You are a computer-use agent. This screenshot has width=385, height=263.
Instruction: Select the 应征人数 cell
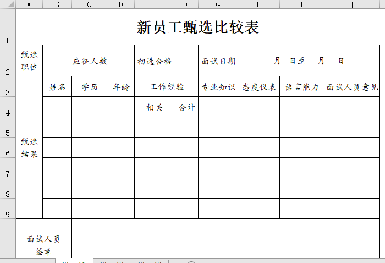[89, 61]
